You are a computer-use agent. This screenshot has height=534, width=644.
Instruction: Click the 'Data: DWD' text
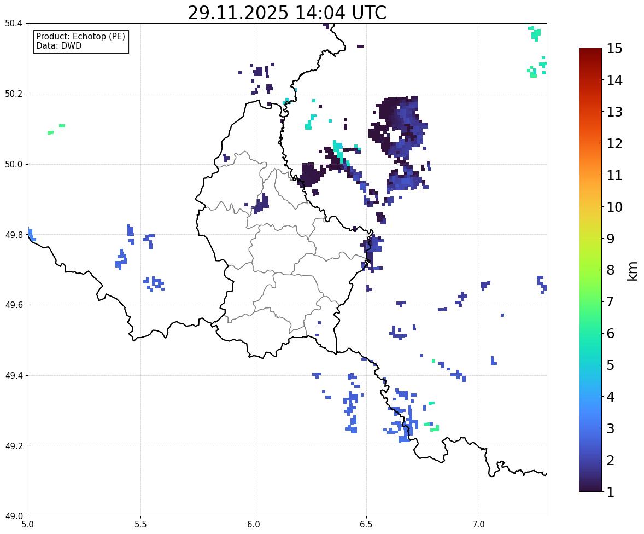click(x=58, y=45)
